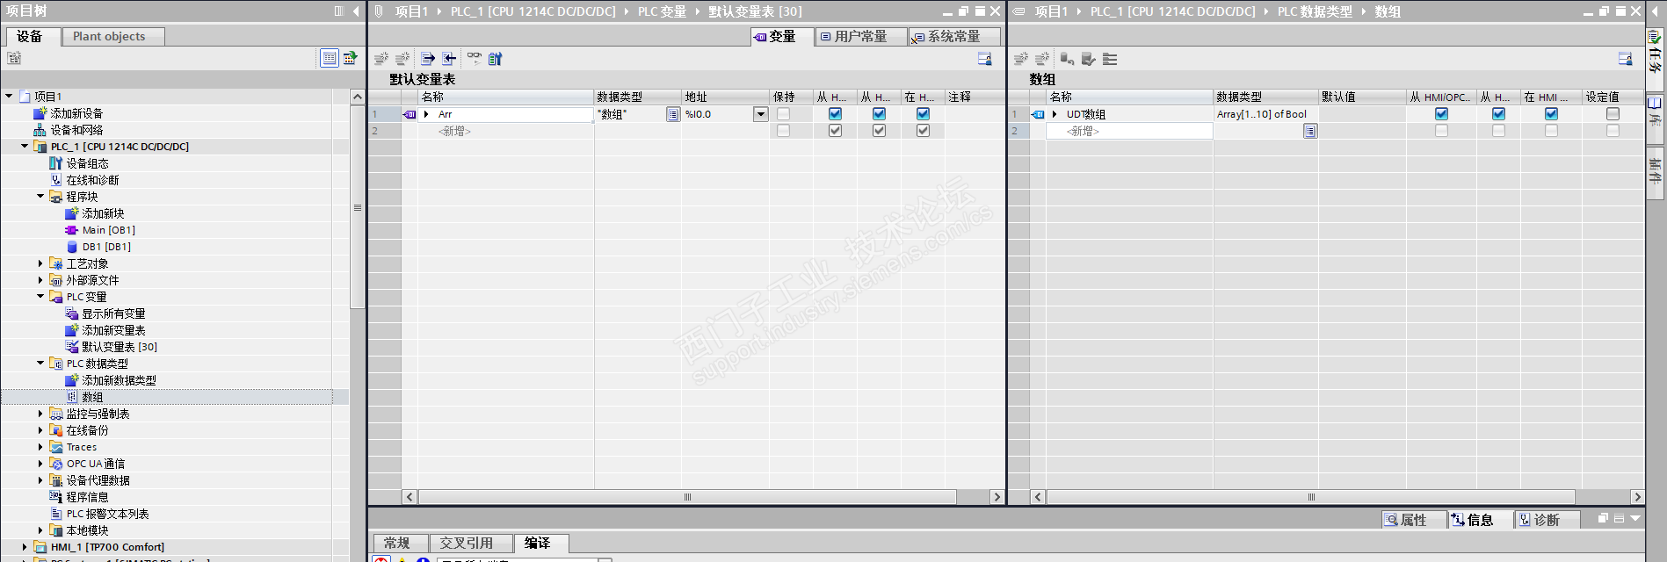Image resolution: width=1667 pixels, height=562 pixels.
Task: Click the import tags icon in variable table toolbar
Action: (449, 59)
